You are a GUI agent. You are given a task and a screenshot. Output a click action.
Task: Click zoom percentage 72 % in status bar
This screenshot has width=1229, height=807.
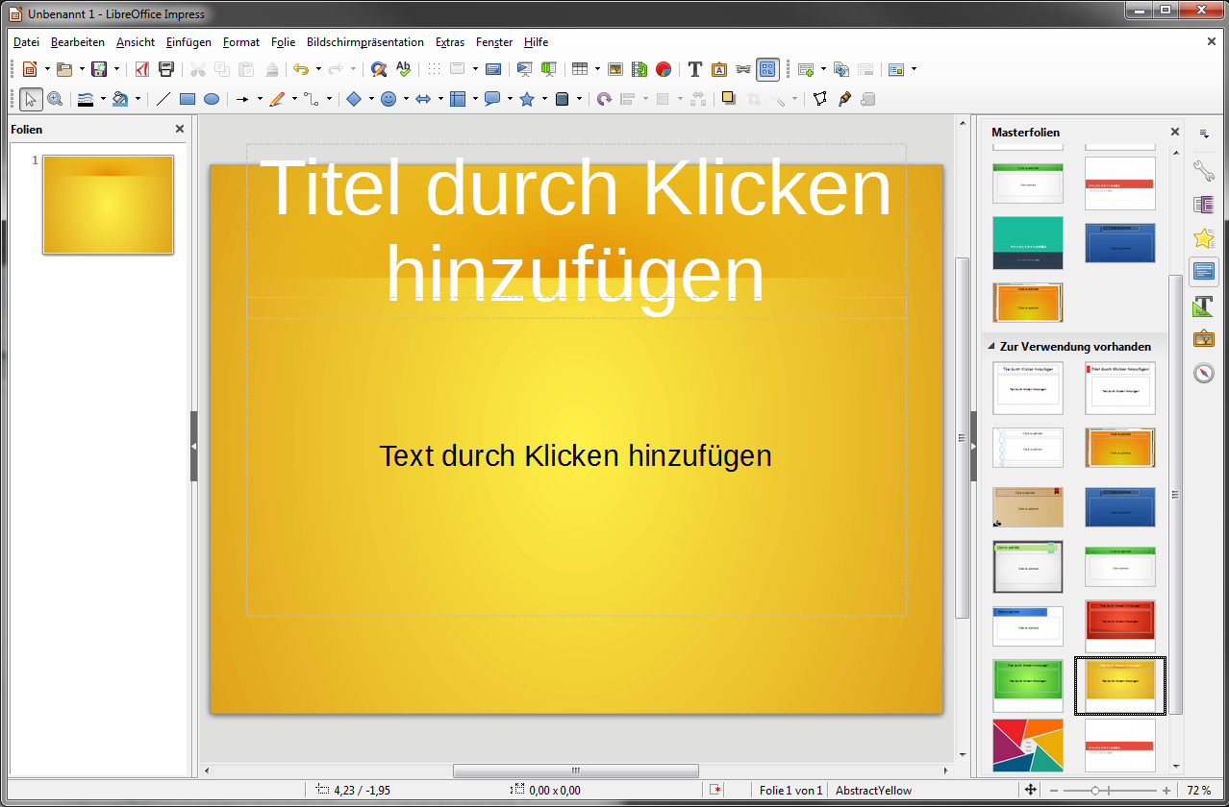click(x=1199, y=790)
